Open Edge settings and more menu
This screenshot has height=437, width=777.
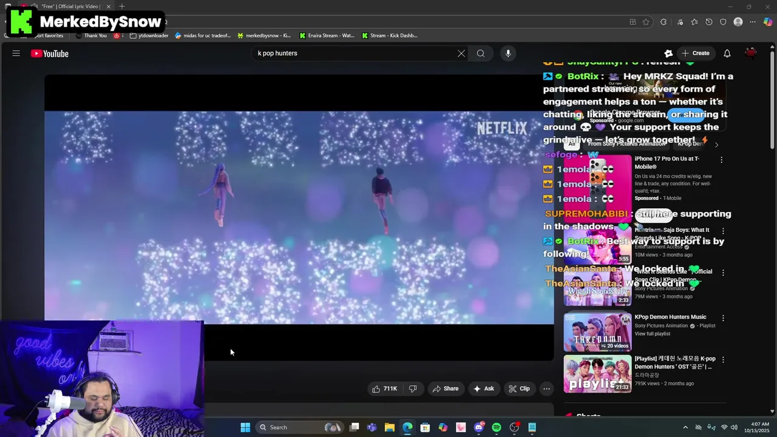753,22
